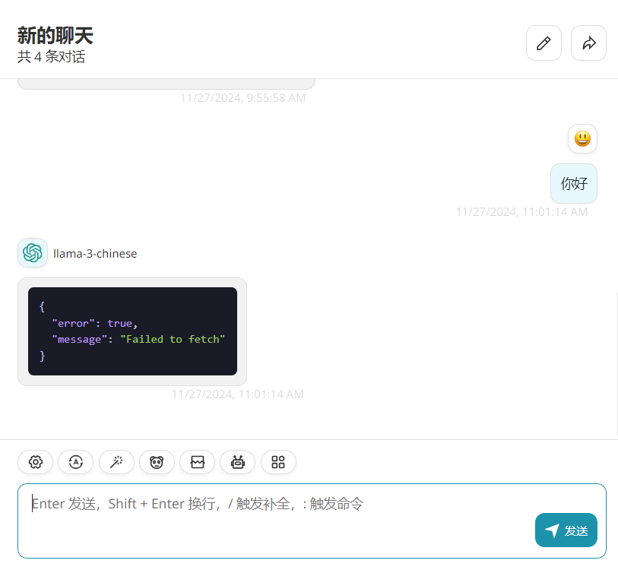Click the 共 4 条对话 conversation count
The width and height of the screenshot is (618, 573).
(x=52, y=57)
